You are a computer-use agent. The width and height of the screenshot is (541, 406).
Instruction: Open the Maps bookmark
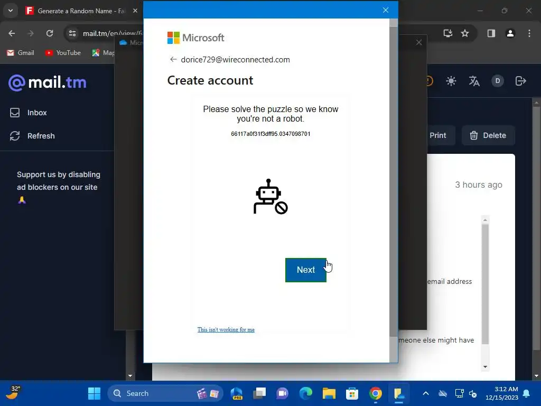point(103,53)
